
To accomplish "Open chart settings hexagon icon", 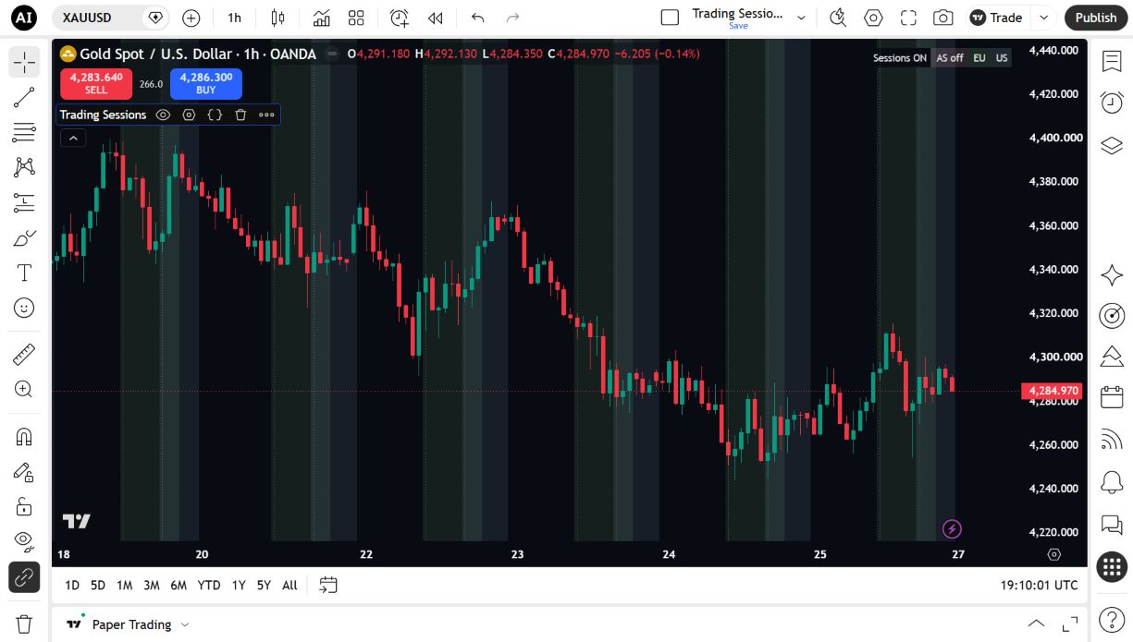I will coord(873,18).
